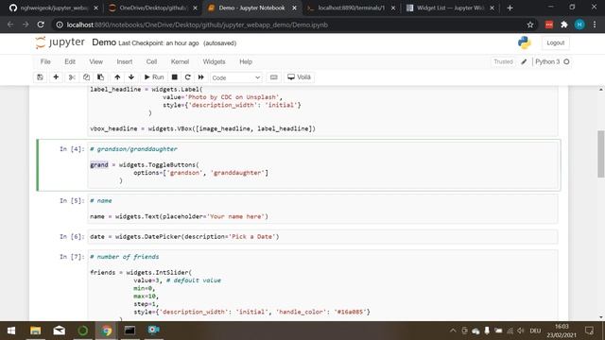Go back in browser history

(10, 25)
